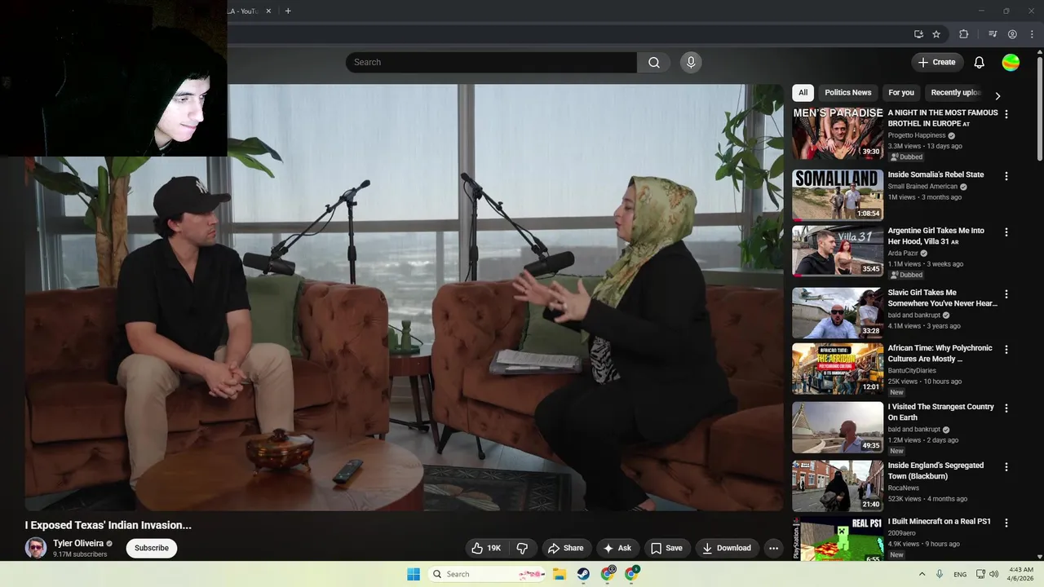Image resolution: width=1044 pixels, height=587 pixels.
Task: Like the video with thumbs up 19K
Action: [x=486, y=548]
